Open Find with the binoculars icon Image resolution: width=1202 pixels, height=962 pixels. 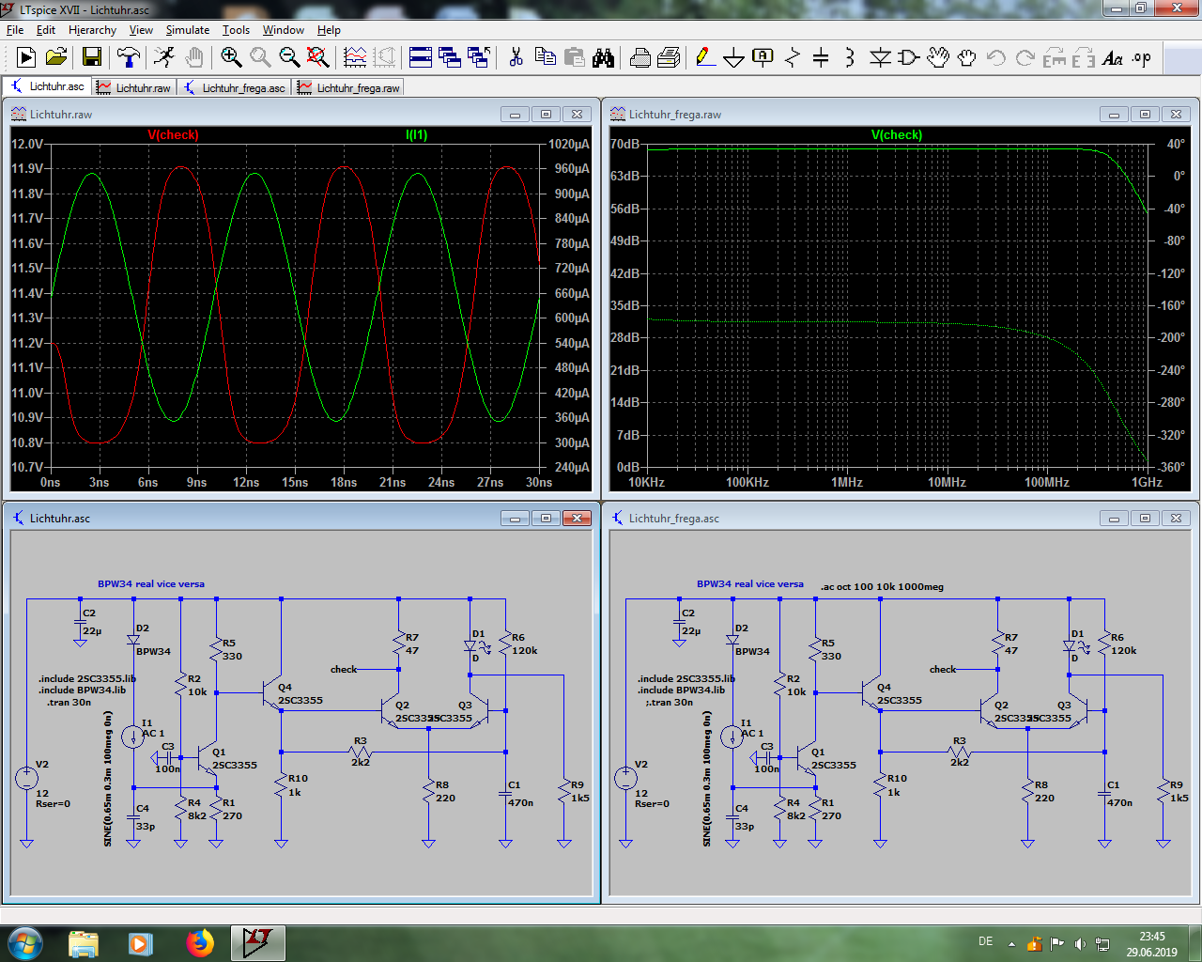(604, 58)
